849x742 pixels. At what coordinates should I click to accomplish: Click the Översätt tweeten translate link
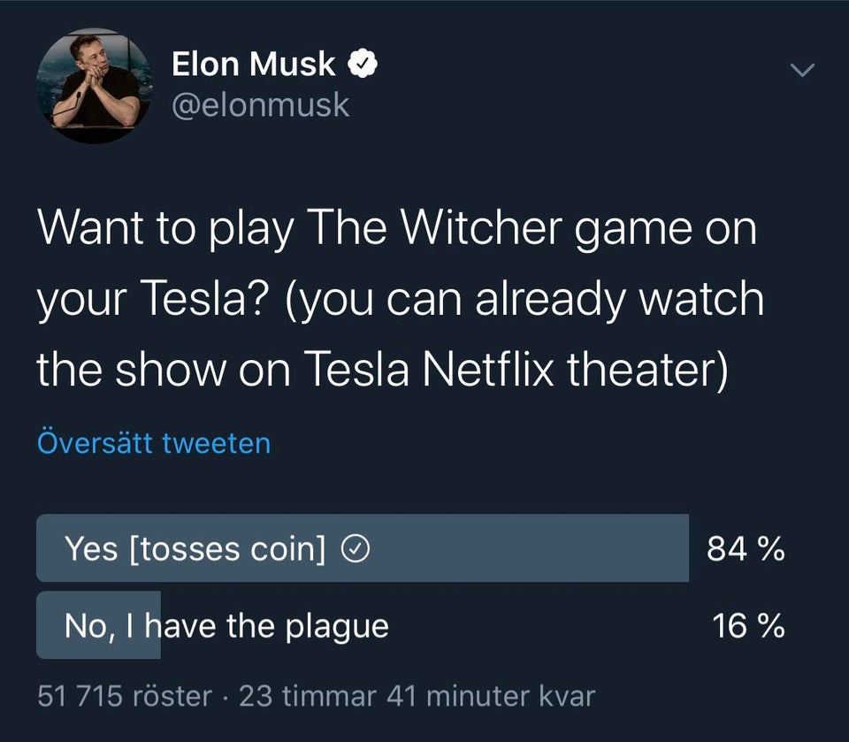click(x=154, y=442)
